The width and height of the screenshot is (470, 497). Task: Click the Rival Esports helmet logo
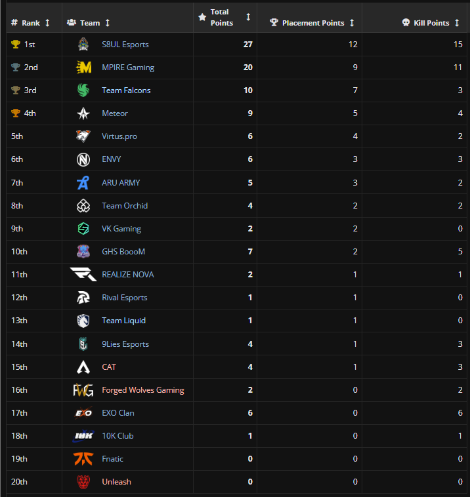click(x=83, y=297)
